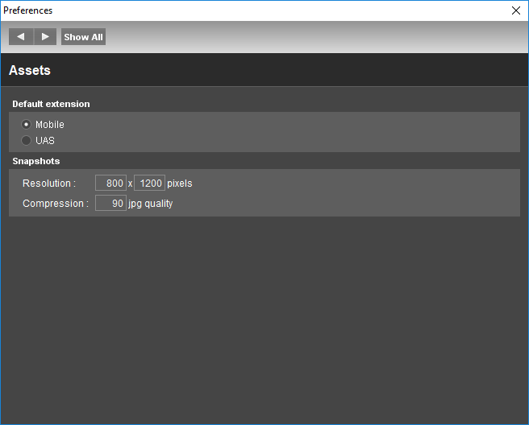Image resolution: width=529 pixels, height=425 pixels.
Task: Click the Default extension group label
Action: [52, 104]
